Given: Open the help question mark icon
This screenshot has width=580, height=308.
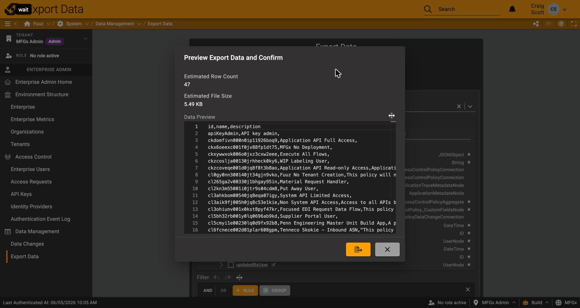Looking at the screenshot, I should coord(561,24).
